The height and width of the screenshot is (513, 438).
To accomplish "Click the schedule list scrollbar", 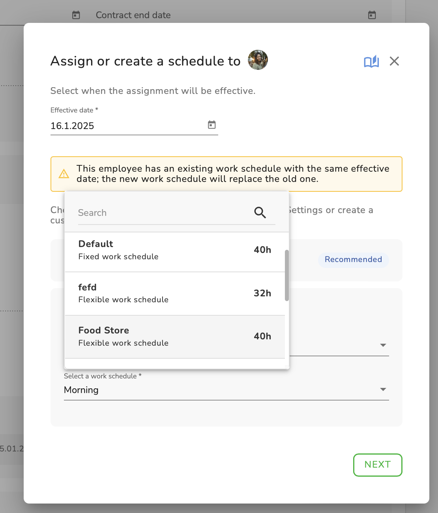I will [287, 275].
